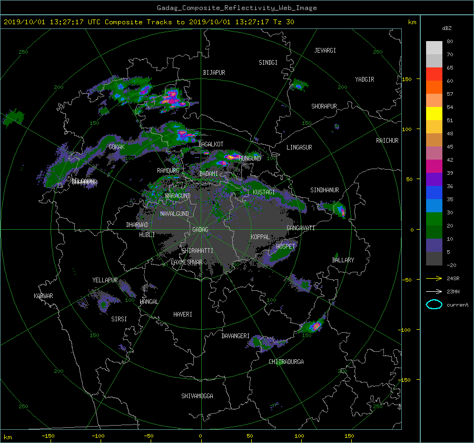Click the red 60 dBZ color swatch

pyautogui.click(x=434, y=74)
